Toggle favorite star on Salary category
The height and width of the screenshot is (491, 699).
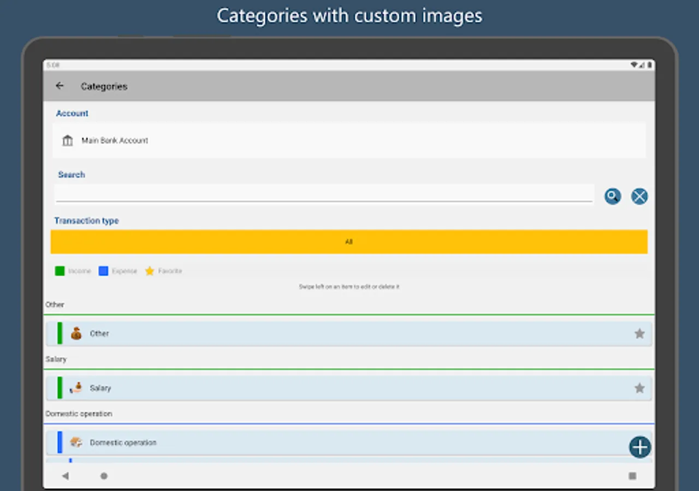click(639, 388)
